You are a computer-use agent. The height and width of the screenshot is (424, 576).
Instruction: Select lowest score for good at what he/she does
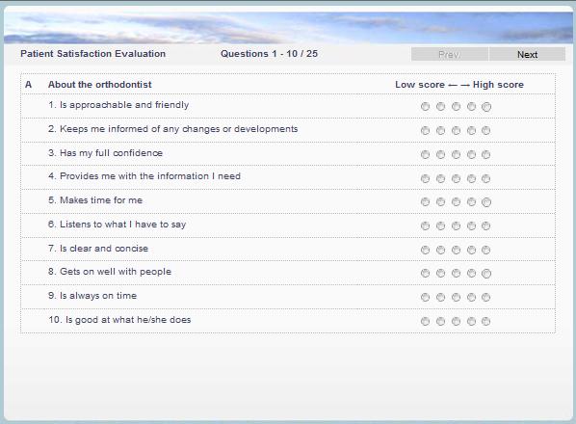pyautogui.click(x=425, y=321)
